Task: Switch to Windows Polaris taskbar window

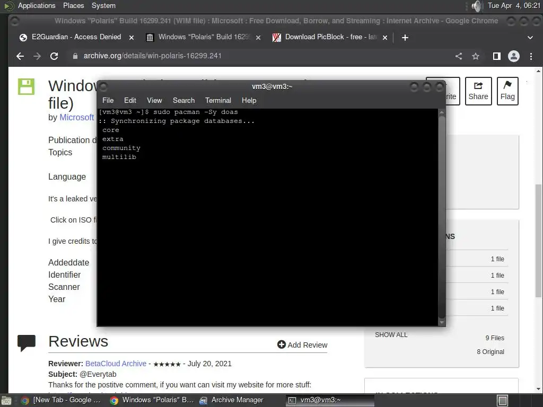Action: [x=152, y=400]
